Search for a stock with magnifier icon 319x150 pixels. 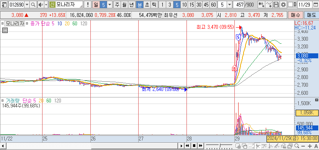(33, 5)
